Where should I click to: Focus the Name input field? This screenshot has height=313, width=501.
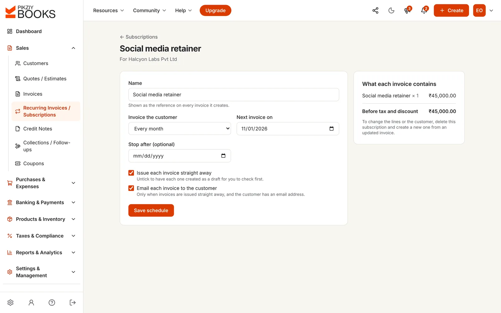click(x=234, y=95)
